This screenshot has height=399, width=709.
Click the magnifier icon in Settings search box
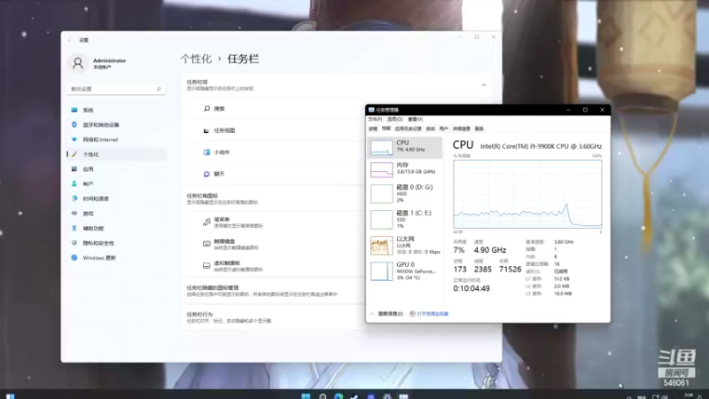[x=159, y=90]
